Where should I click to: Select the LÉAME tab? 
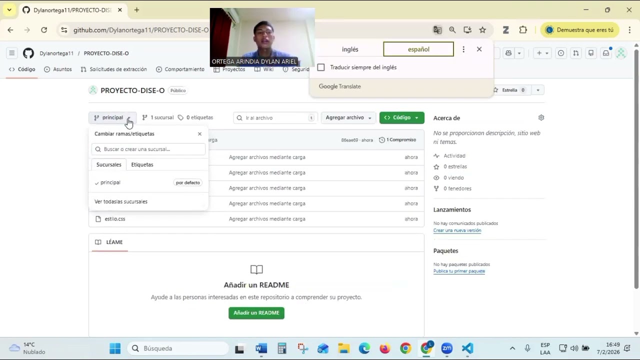coord(109,242)
